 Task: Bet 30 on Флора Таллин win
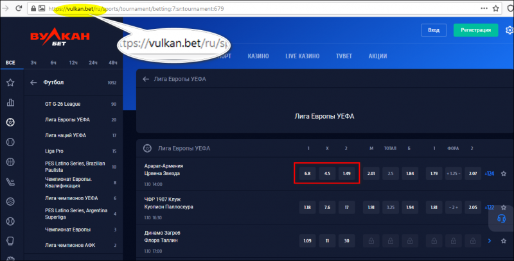pos(346,241)
